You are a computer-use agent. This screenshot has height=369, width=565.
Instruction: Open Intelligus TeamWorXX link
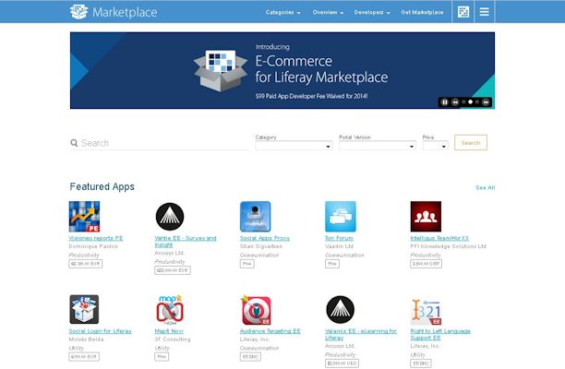pyautogui.click(x=439, y=238)
